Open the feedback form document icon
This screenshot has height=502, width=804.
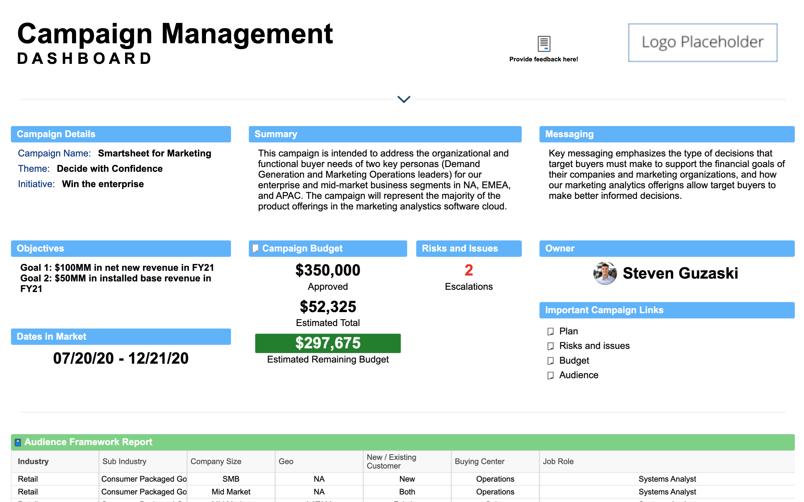click(x=544, y=44)
